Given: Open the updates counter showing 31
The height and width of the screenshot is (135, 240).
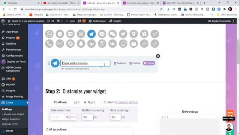Looking at the screenshot, I should coord(51,21).
